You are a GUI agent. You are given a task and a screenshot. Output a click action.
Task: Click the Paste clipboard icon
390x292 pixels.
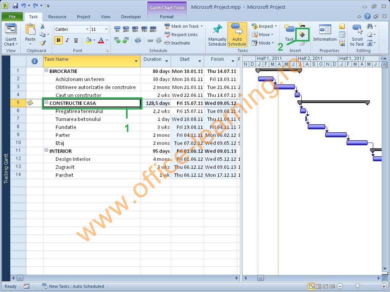click(x=30, y=29)
